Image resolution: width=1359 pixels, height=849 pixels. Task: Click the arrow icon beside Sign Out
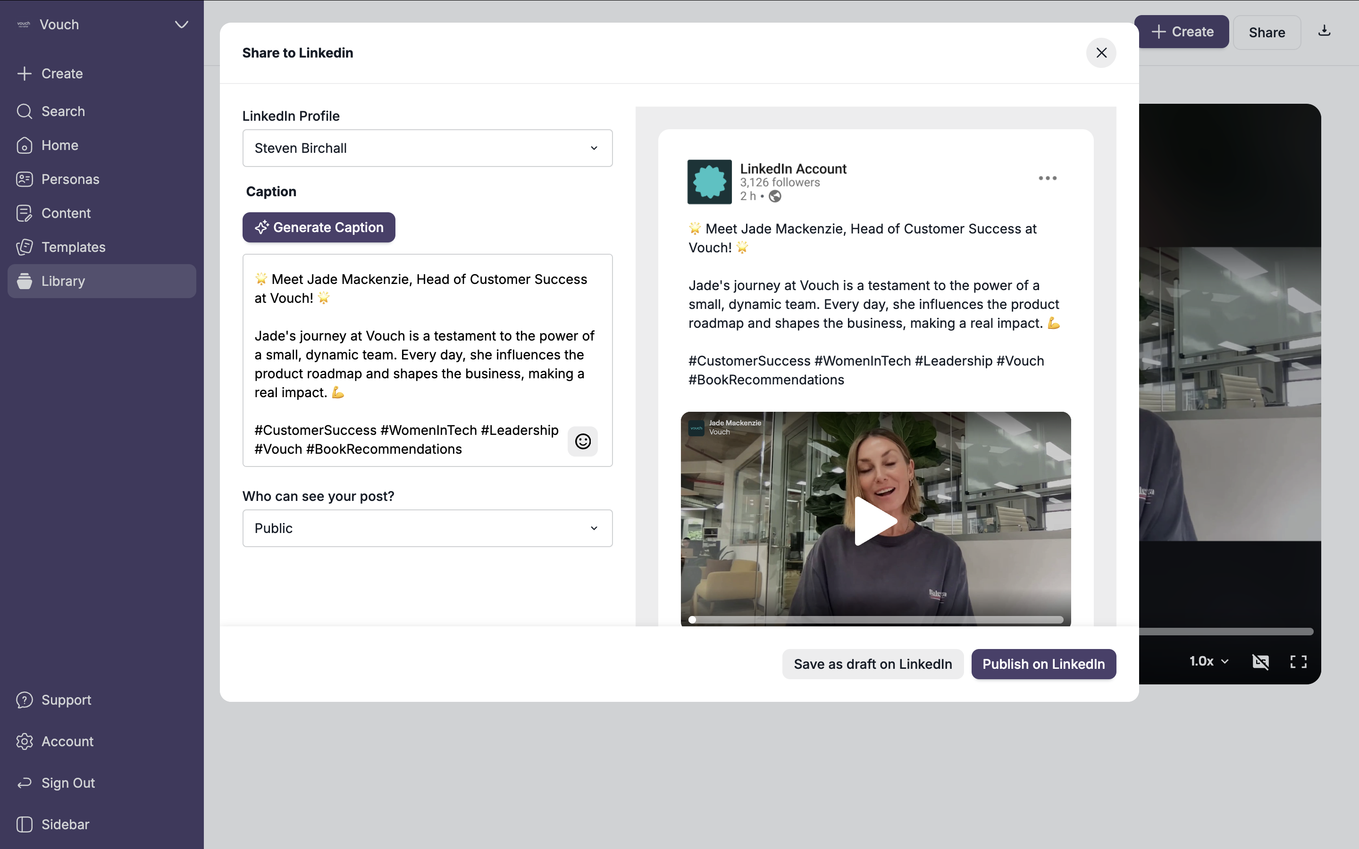coord(24,783)
